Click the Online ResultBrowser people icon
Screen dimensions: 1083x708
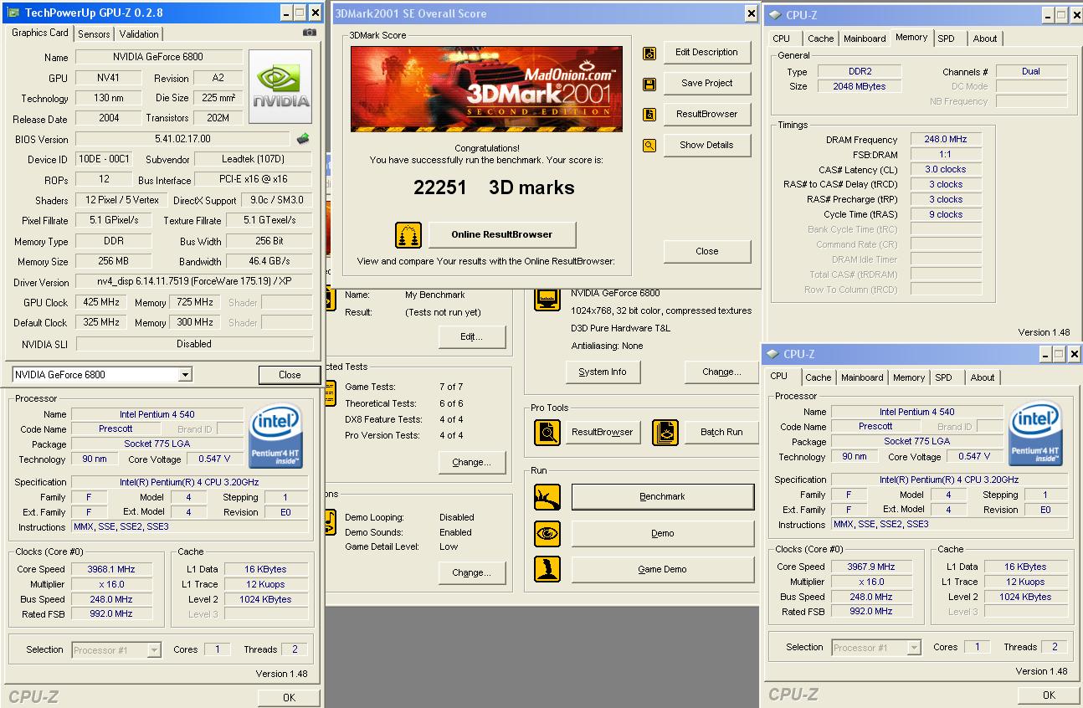click(x=408, y=235)
